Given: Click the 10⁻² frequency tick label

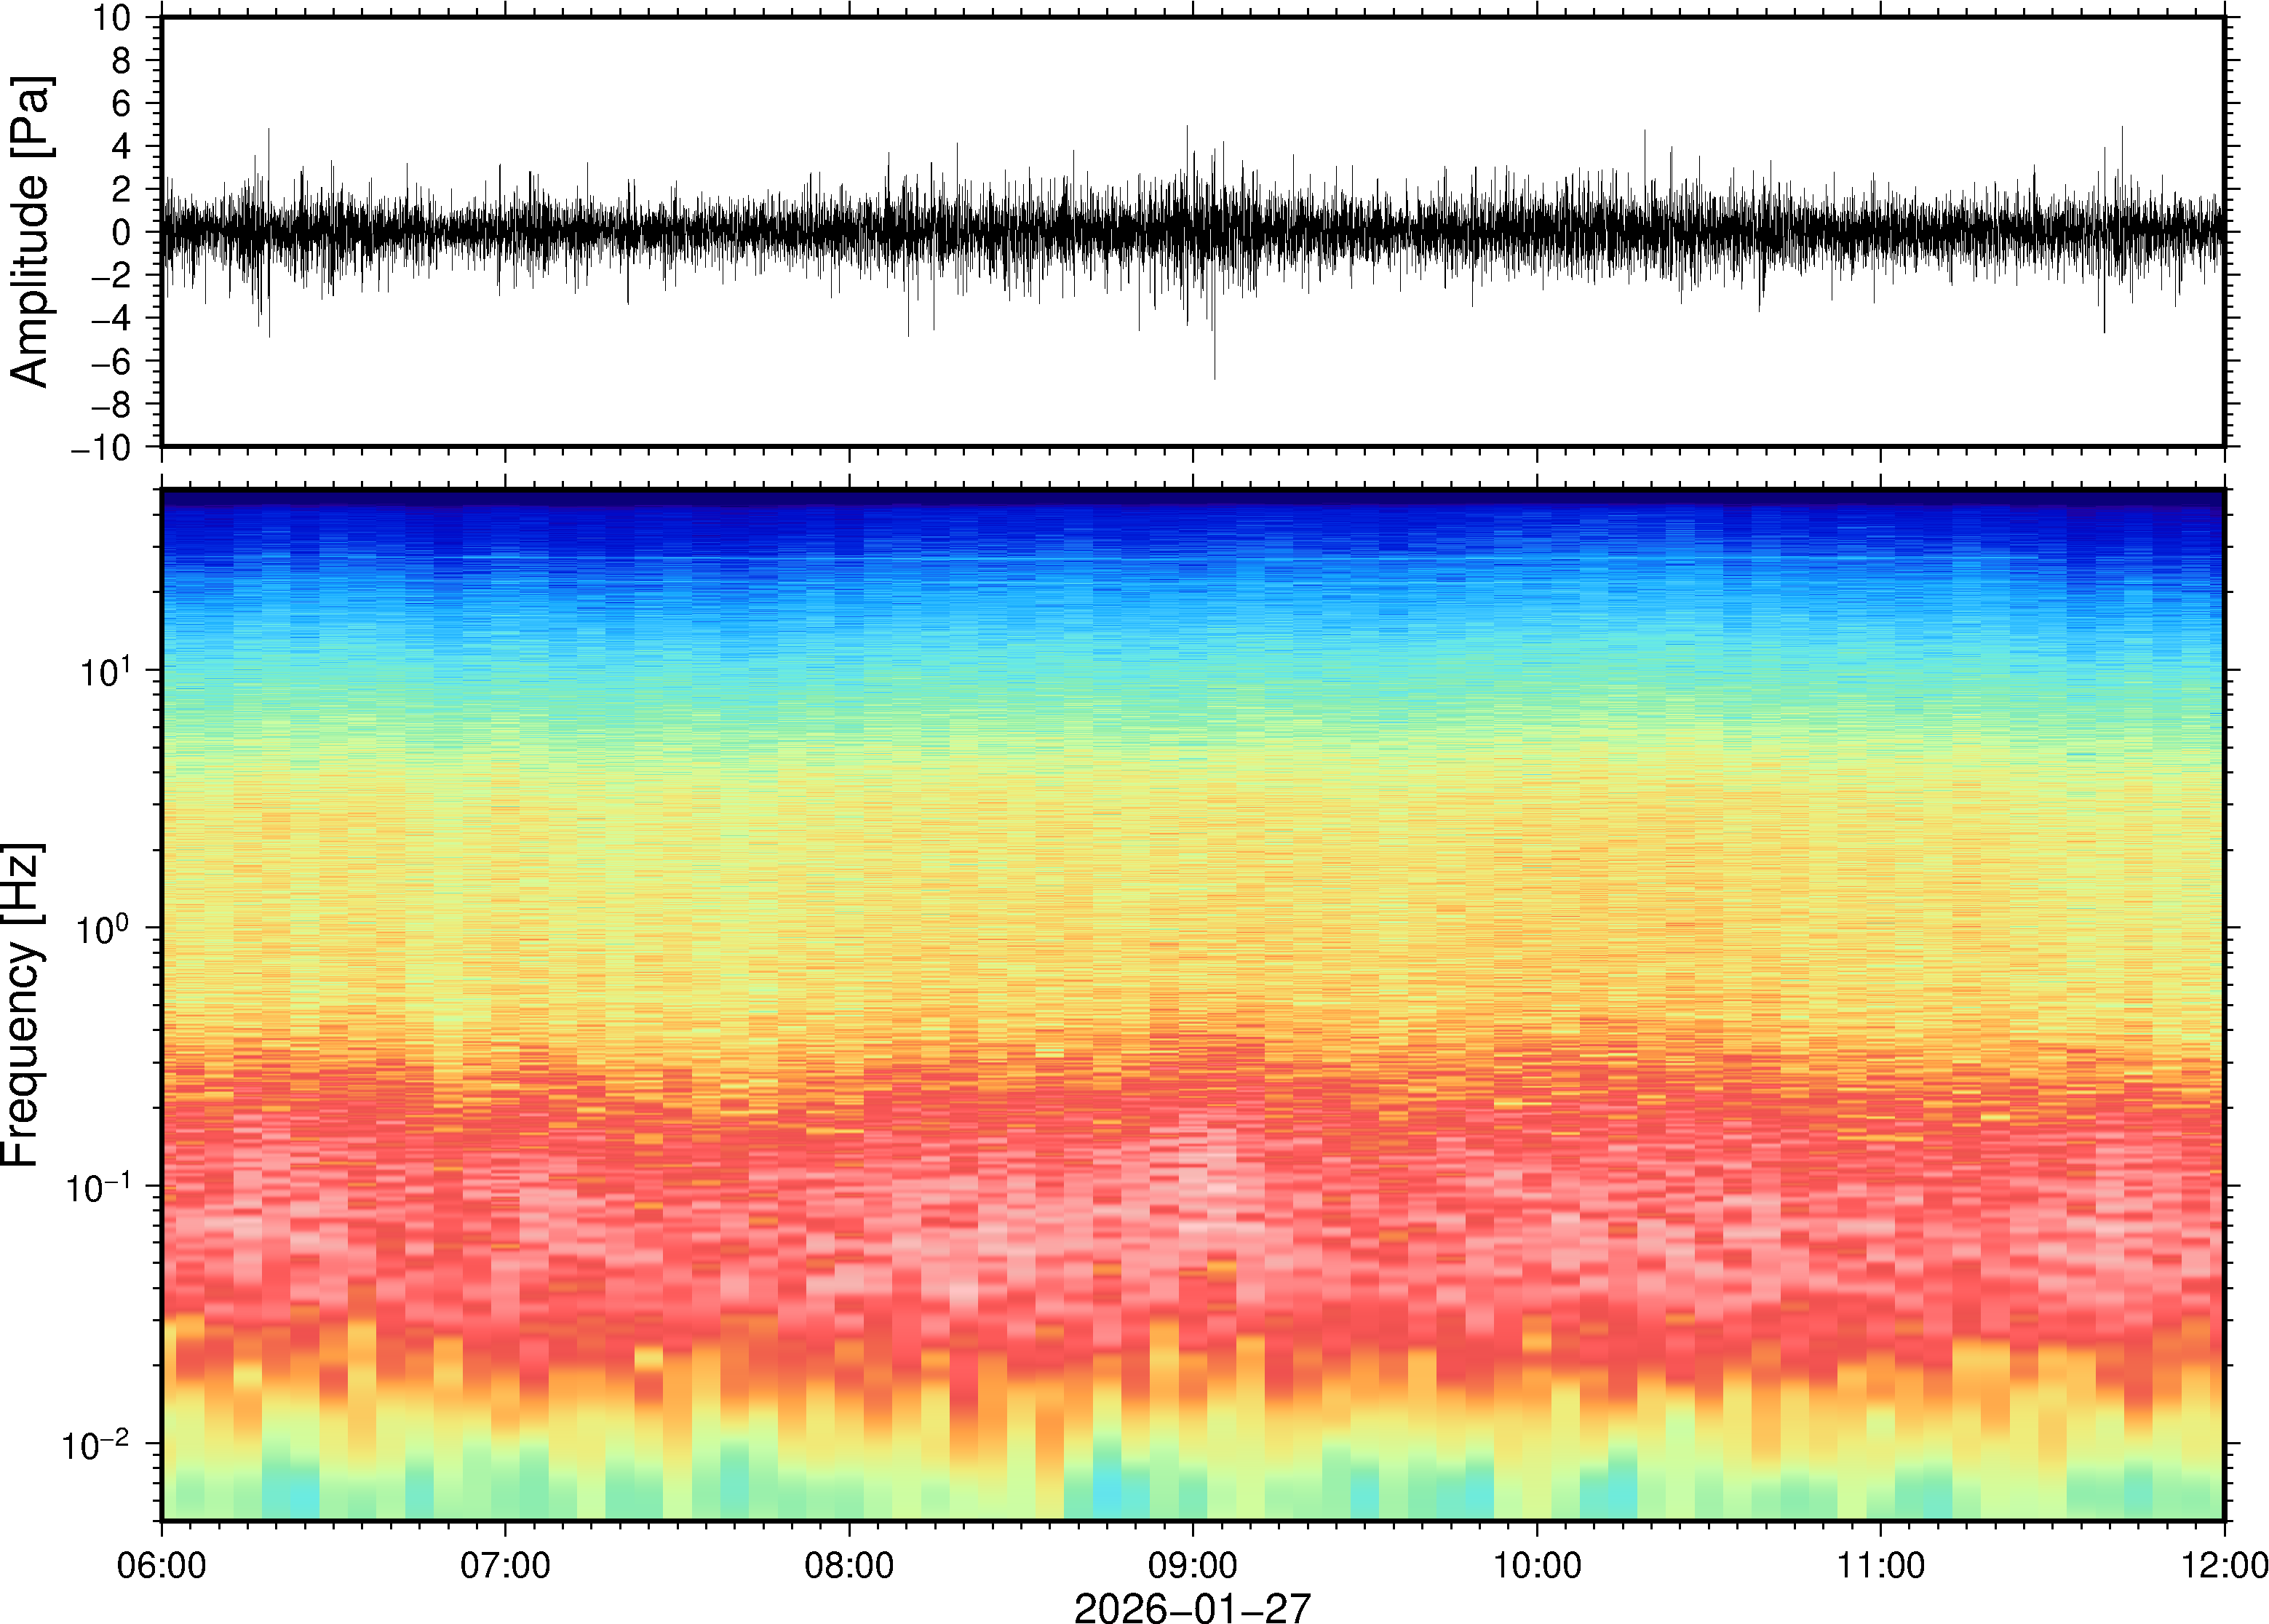Looking at the screenshot, I should click(x=97, y=1444).
